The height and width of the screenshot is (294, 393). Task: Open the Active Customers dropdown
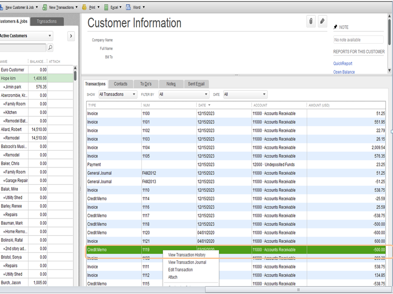coord(25,36)
